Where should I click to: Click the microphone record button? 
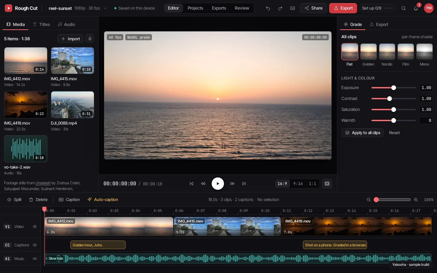pyautogui.click(x=90, y=39)
